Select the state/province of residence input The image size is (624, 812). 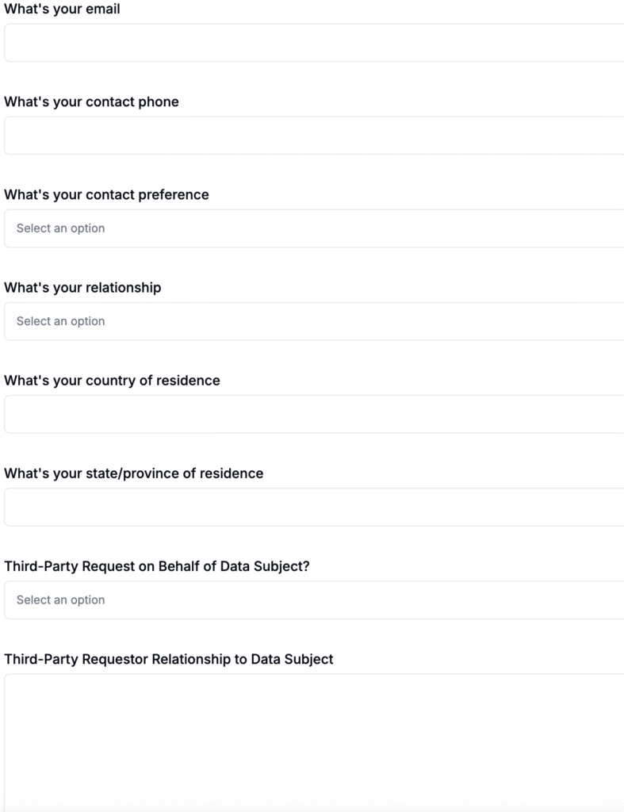(x=314, y=507)
